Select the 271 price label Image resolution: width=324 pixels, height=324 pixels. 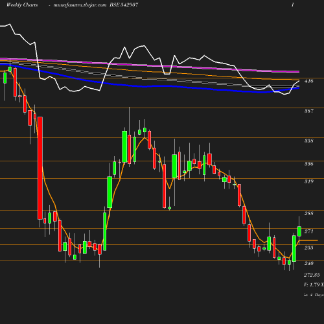tap(308, 231)
